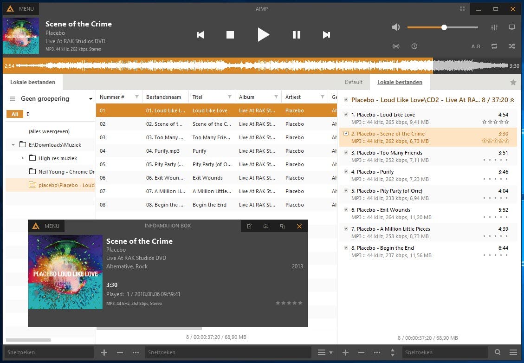Image resolution: width=524 pixels, height=363 pixels.
Task: Open the tag editor icon in Information Box
Action: [x=249, y=226]
